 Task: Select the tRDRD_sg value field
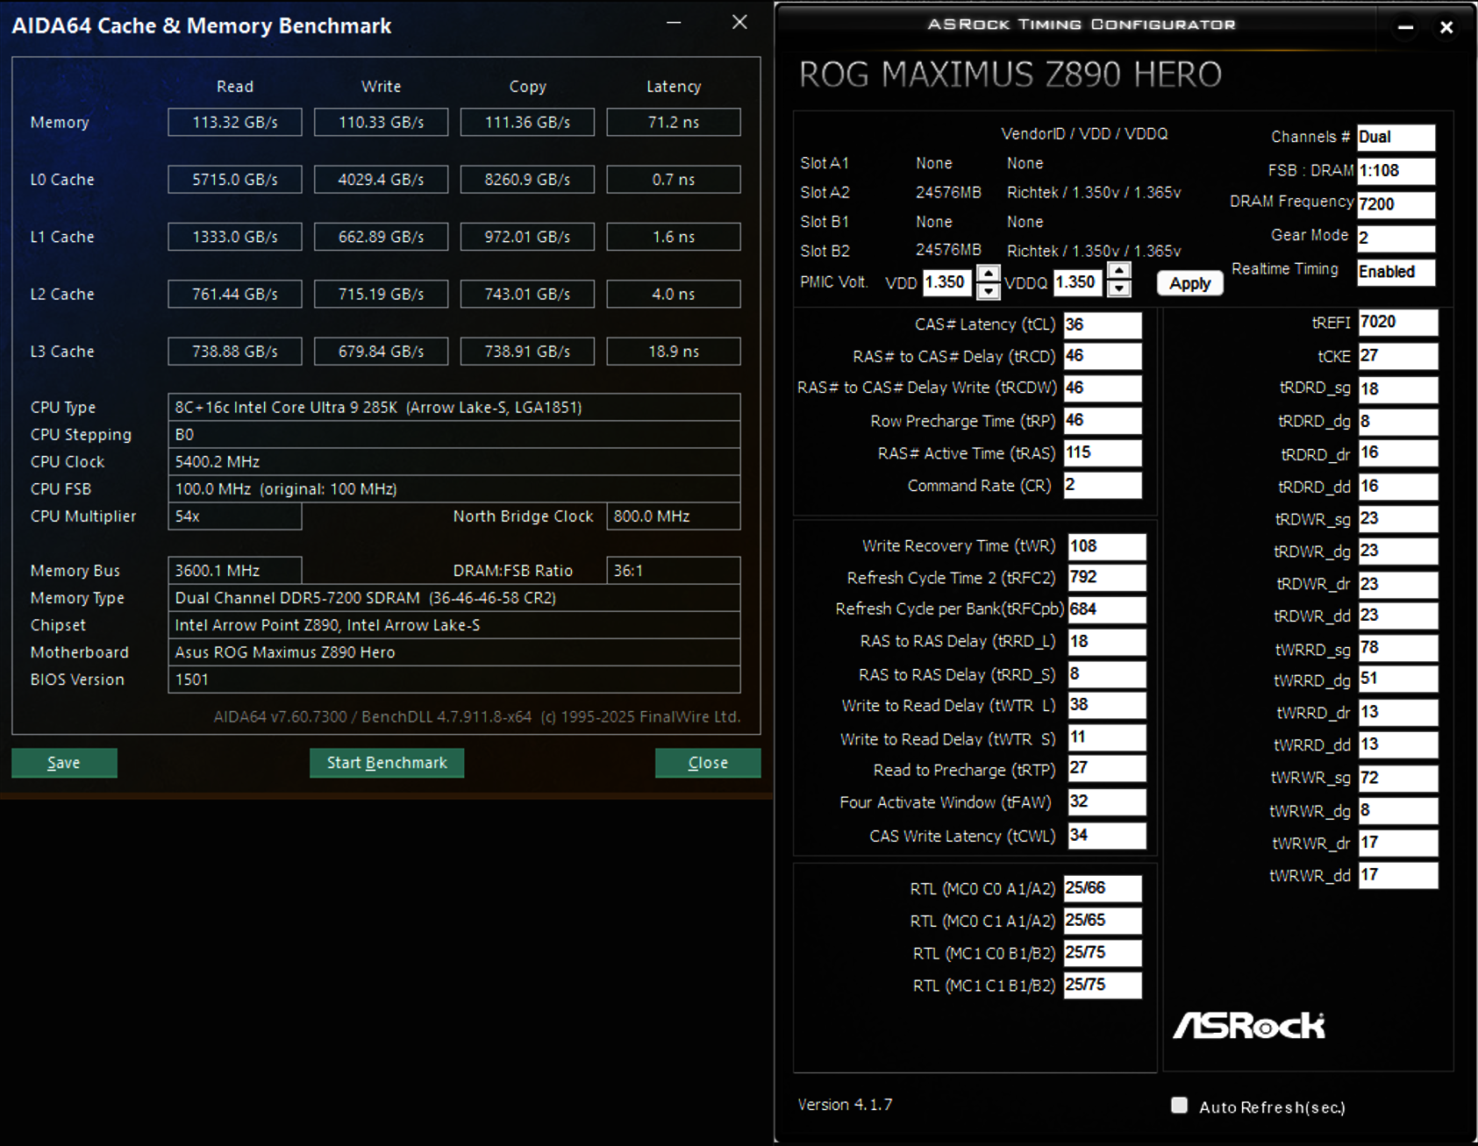1398,389
